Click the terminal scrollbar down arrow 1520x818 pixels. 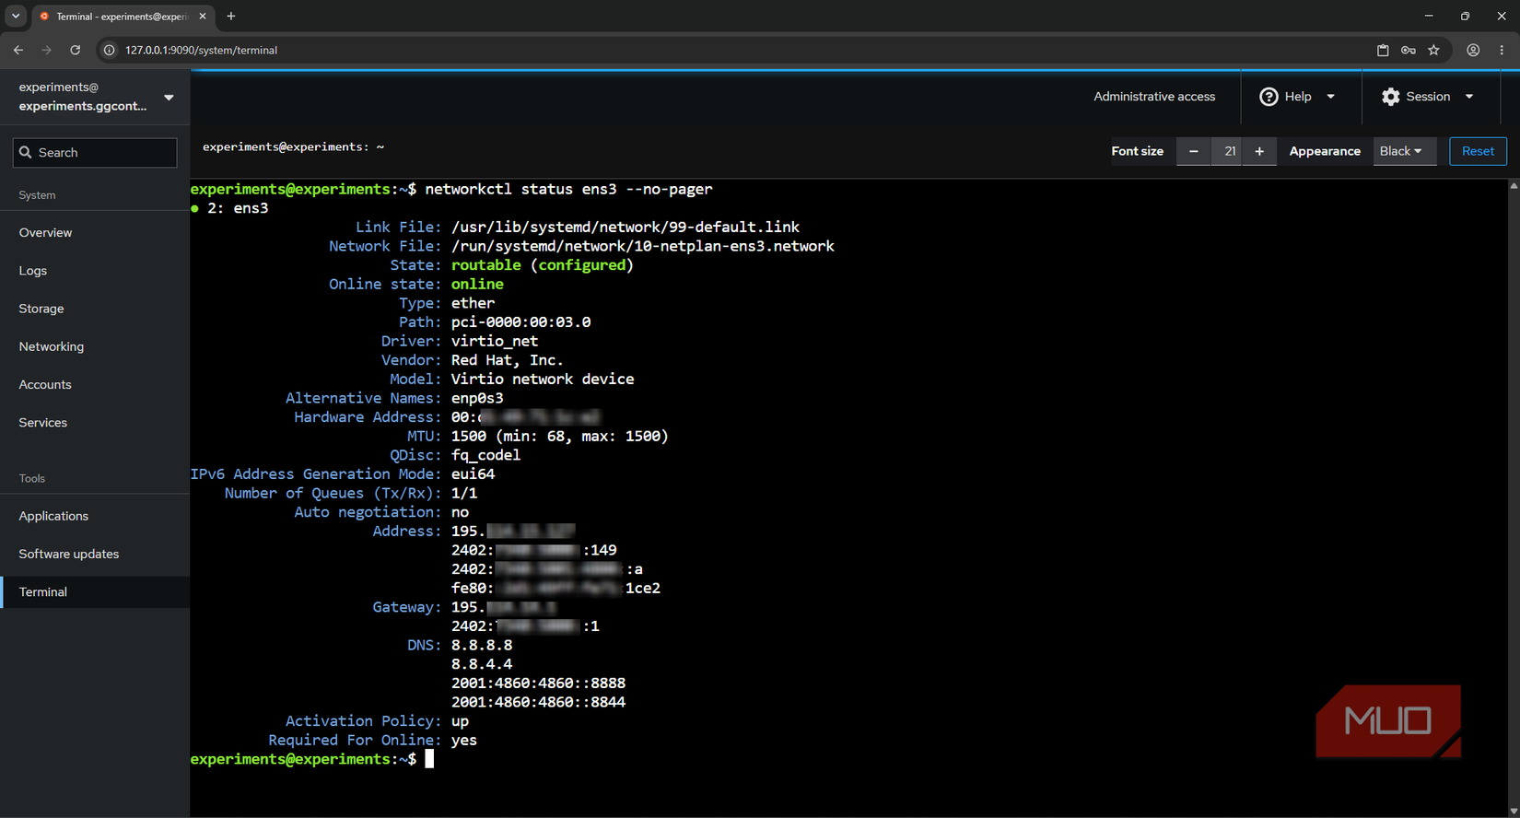pos(1514,811)
